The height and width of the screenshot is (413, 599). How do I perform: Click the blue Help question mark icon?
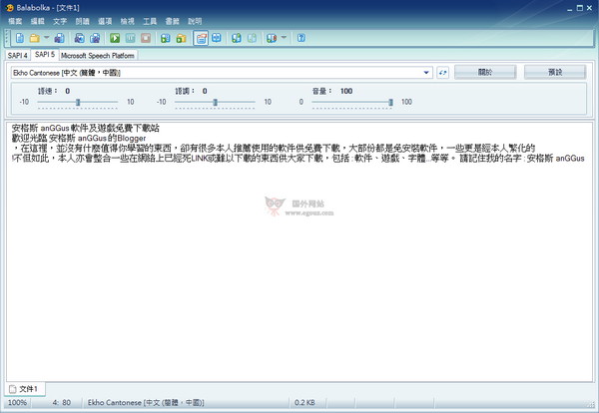coord(301,38)
